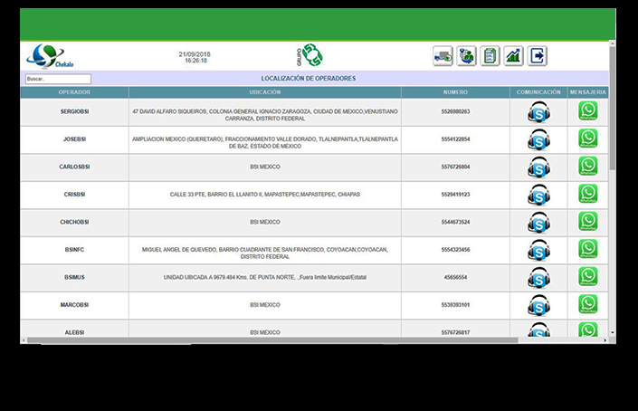
Task: Click the date and time display
Action: (x=195, y=57)
